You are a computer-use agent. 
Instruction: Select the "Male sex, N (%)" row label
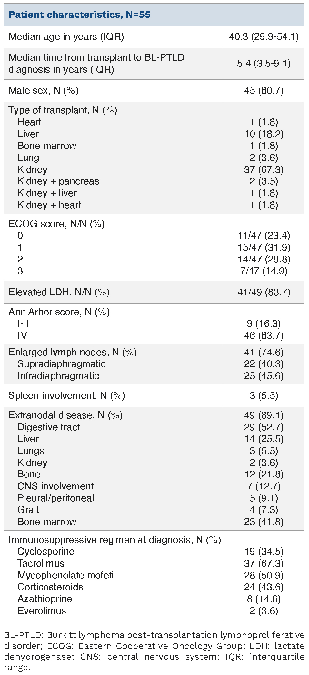pyautogui.click(x=44, y=90)
